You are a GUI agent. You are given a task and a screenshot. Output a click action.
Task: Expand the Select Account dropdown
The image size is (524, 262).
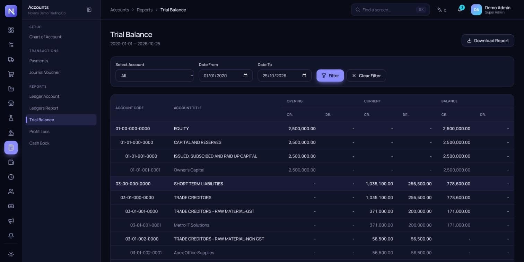click(155, 76)
